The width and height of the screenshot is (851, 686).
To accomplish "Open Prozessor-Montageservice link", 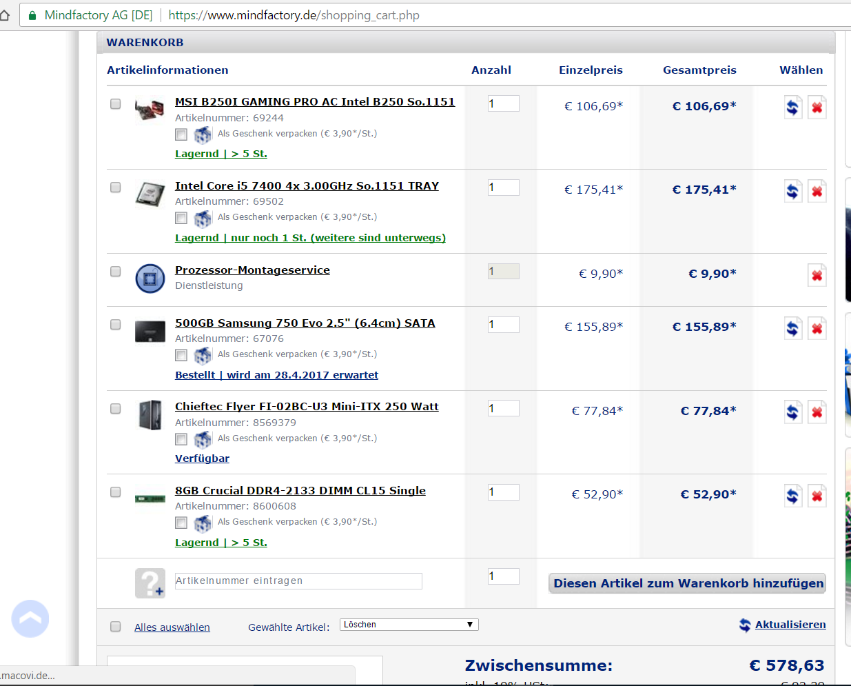I will coord(252,270).
